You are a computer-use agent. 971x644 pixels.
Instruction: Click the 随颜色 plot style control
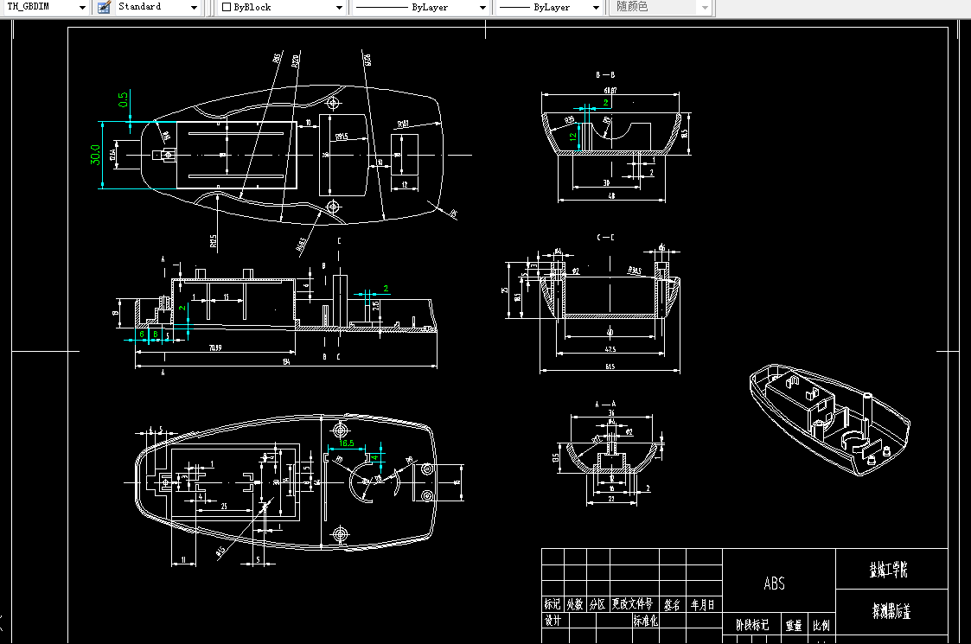661,7
